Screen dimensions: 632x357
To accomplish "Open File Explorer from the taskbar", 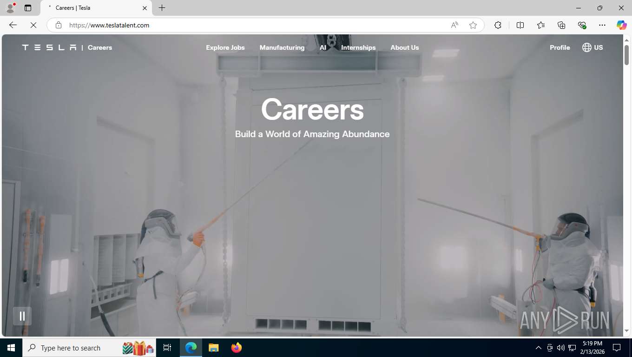I will coord(213,348).
